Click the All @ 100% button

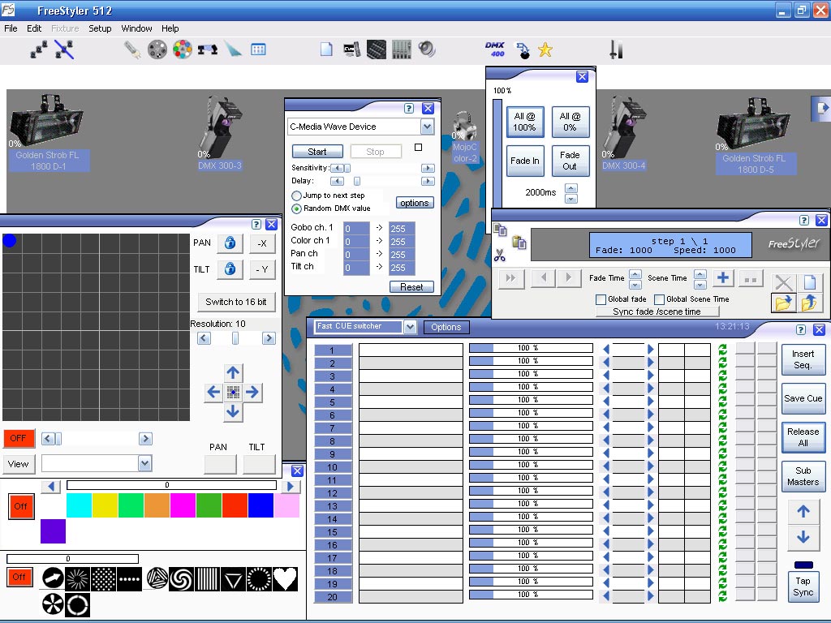pos(524,122)
